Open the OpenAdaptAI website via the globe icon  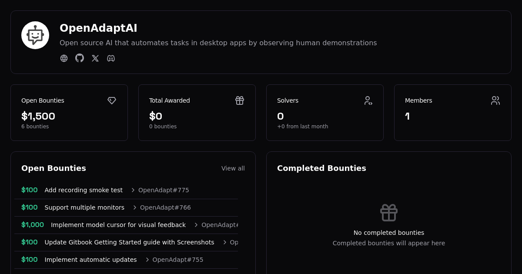(x=64, y=58)
